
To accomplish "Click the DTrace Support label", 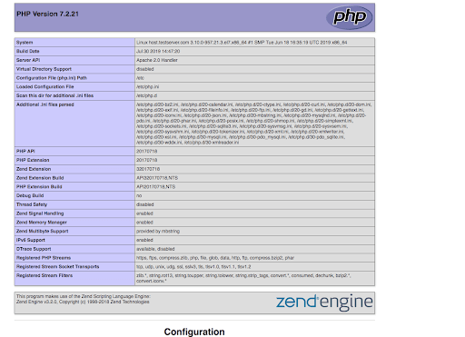I will [x=34, y=249].
